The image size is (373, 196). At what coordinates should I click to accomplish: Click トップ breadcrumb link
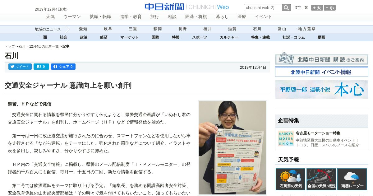point(10,46)
